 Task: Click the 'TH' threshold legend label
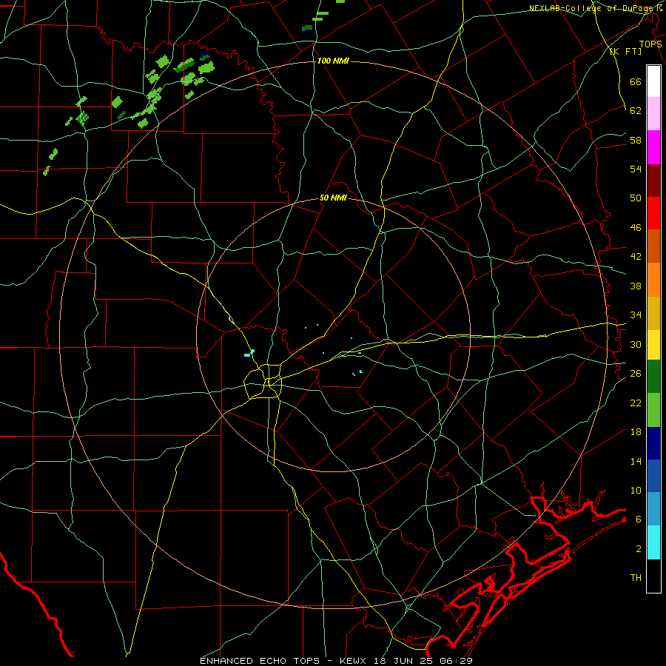click(636, 578)
